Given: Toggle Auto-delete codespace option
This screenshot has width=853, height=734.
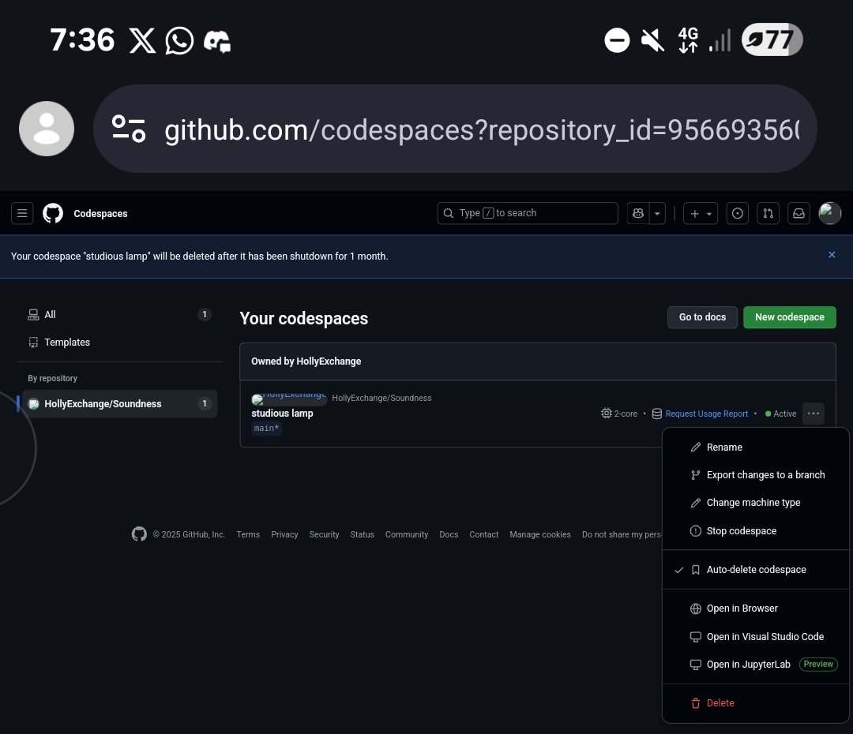Looking at the screenshot, I should (x=756, y=569).
